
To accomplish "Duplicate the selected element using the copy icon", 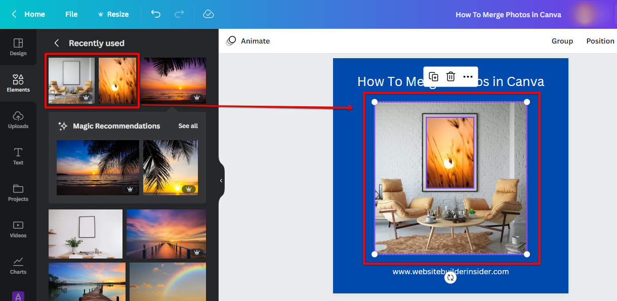I will [x=433, y=76].
